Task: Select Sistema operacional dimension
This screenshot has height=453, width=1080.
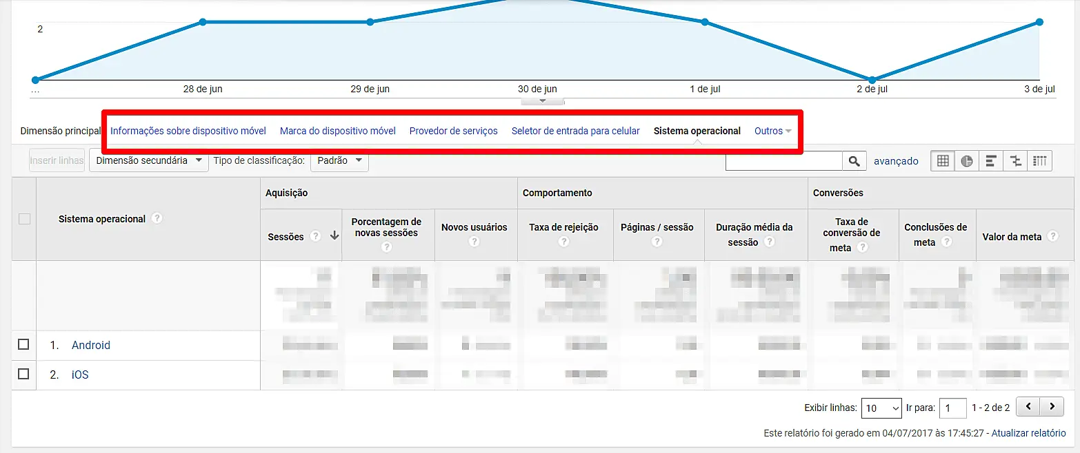Action: tap(697, 131)
